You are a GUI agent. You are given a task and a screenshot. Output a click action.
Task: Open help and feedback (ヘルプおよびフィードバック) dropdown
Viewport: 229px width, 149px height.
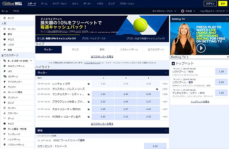pyautogui.click(x=214, y=11)
